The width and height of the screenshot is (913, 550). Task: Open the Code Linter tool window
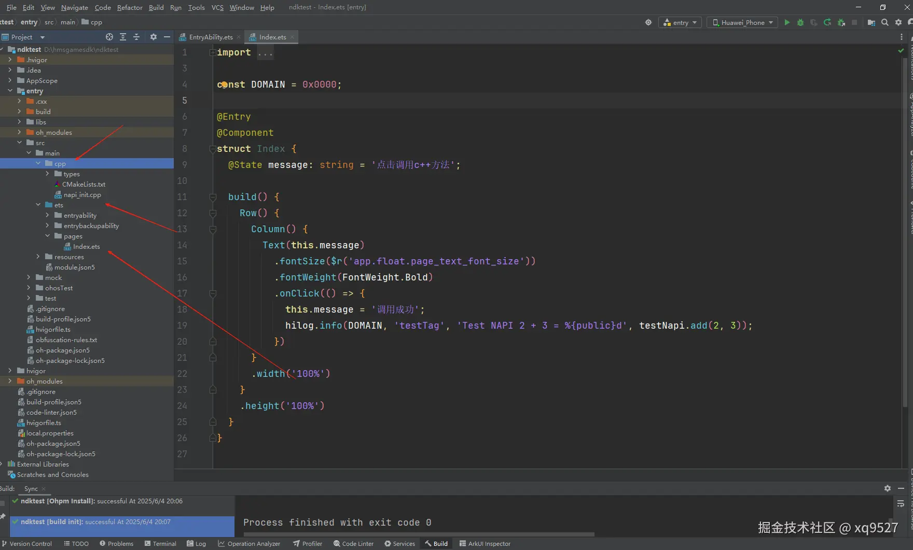click(353, 543)
